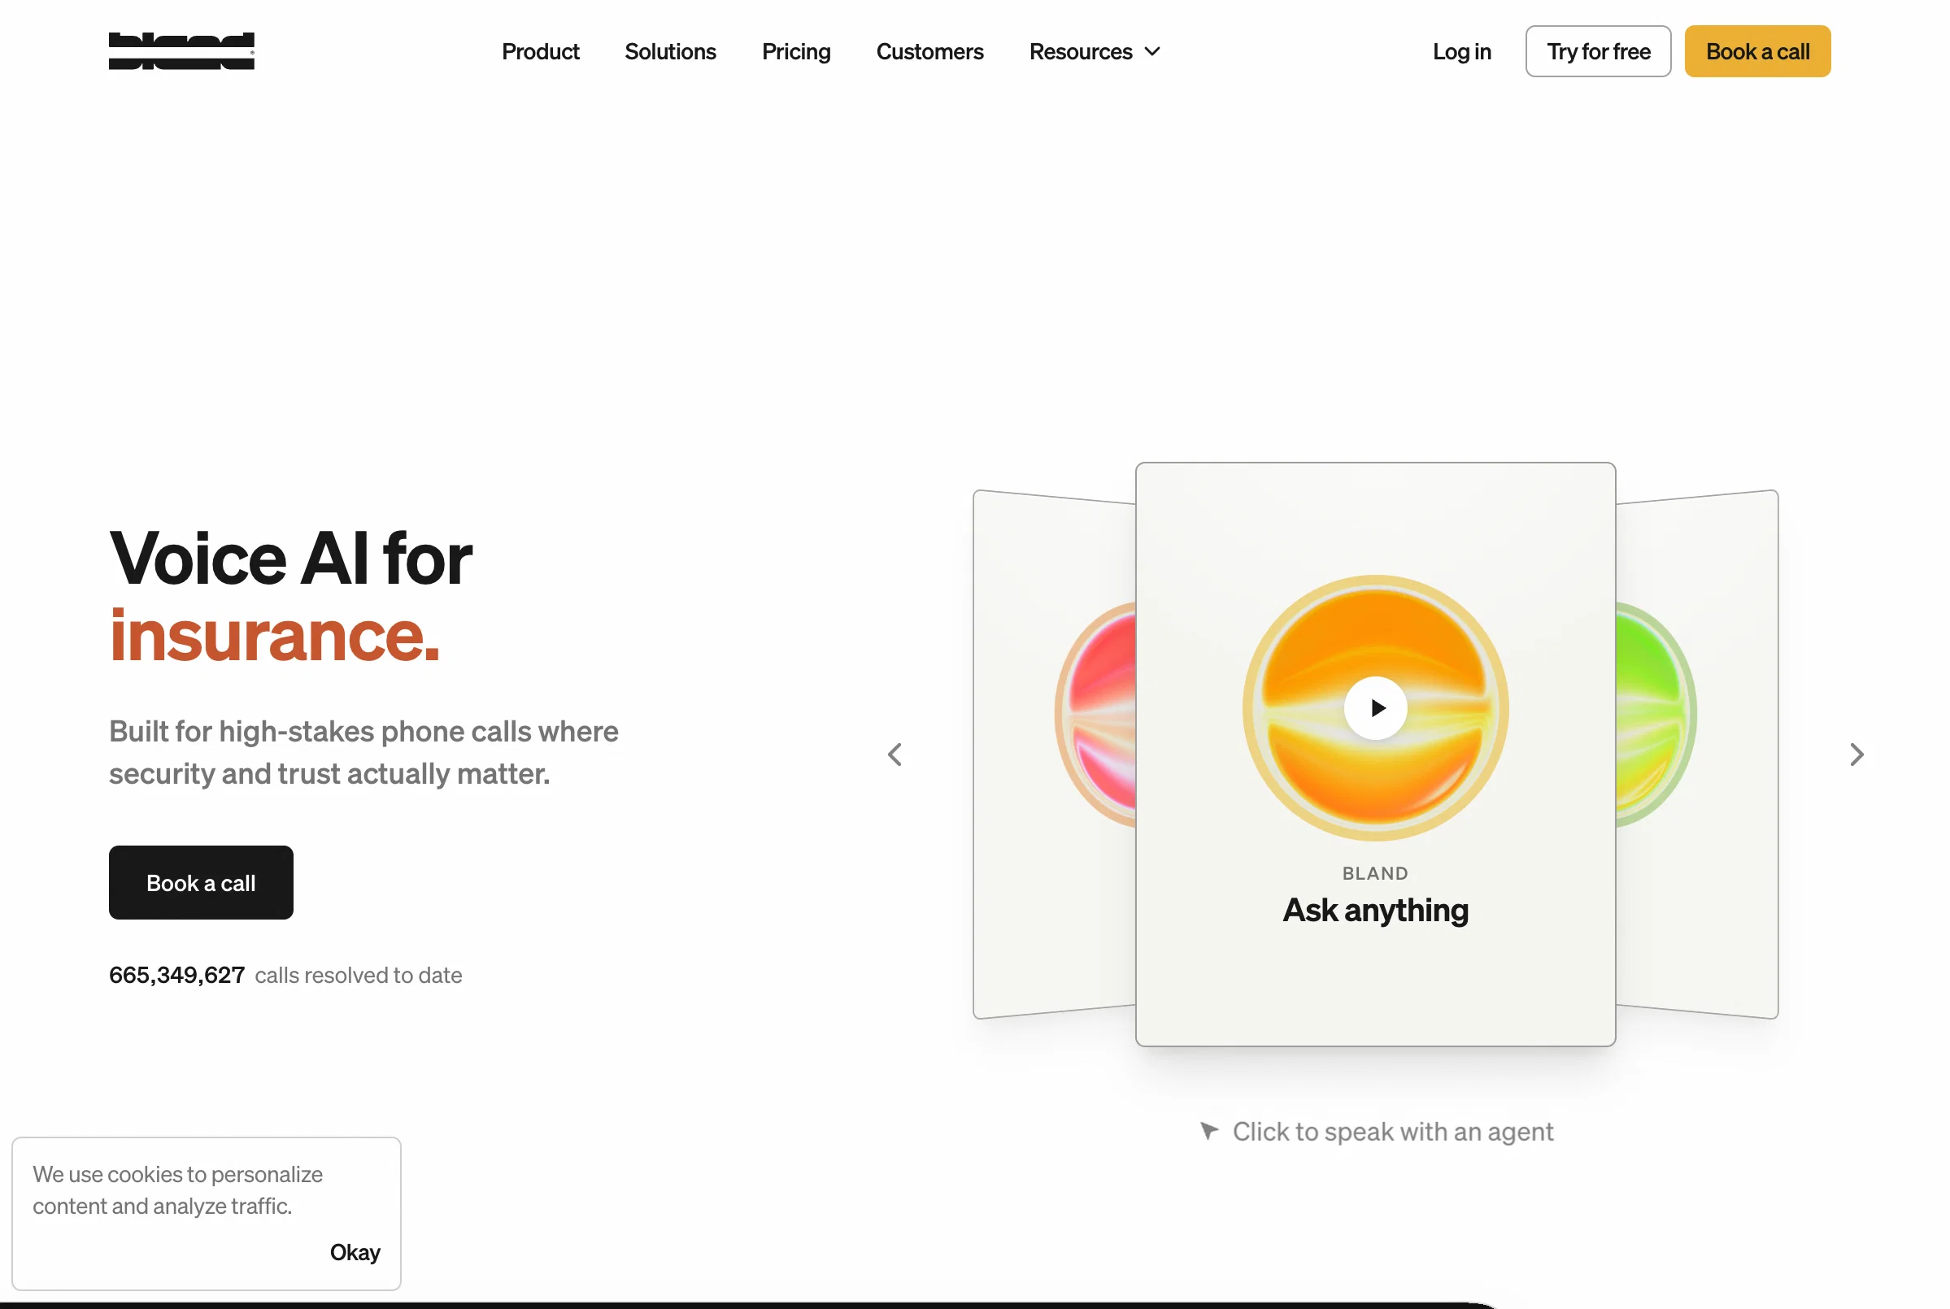
Task: Open the Product menu
Action: [540, 52]
